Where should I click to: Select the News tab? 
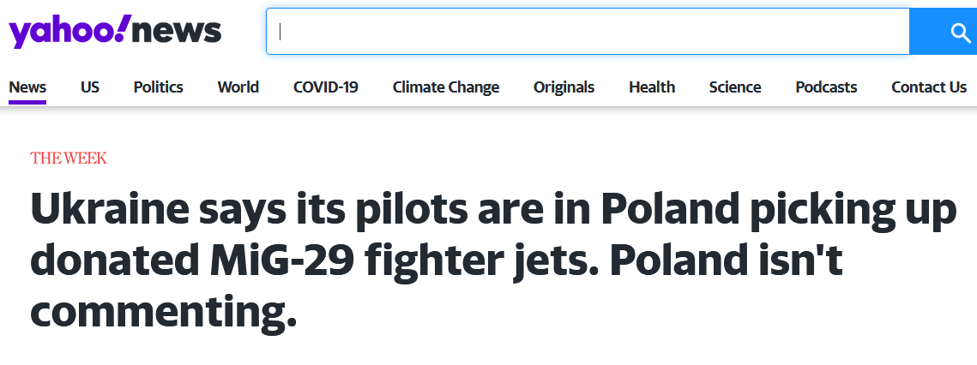point(27,87)
